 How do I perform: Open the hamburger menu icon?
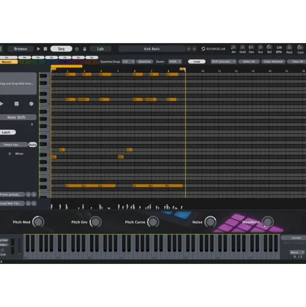pos(1,48)
